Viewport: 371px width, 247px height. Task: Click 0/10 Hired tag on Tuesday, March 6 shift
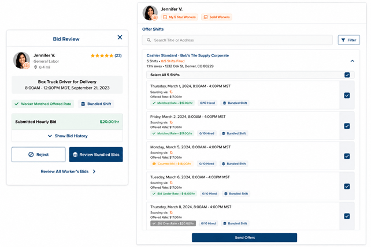pyautogui.click(x=209, y=194)
